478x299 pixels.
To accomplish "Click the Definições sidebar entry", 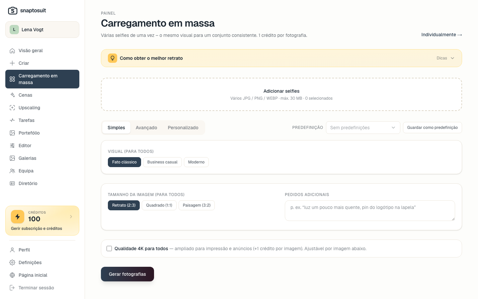I will [42, 262].
